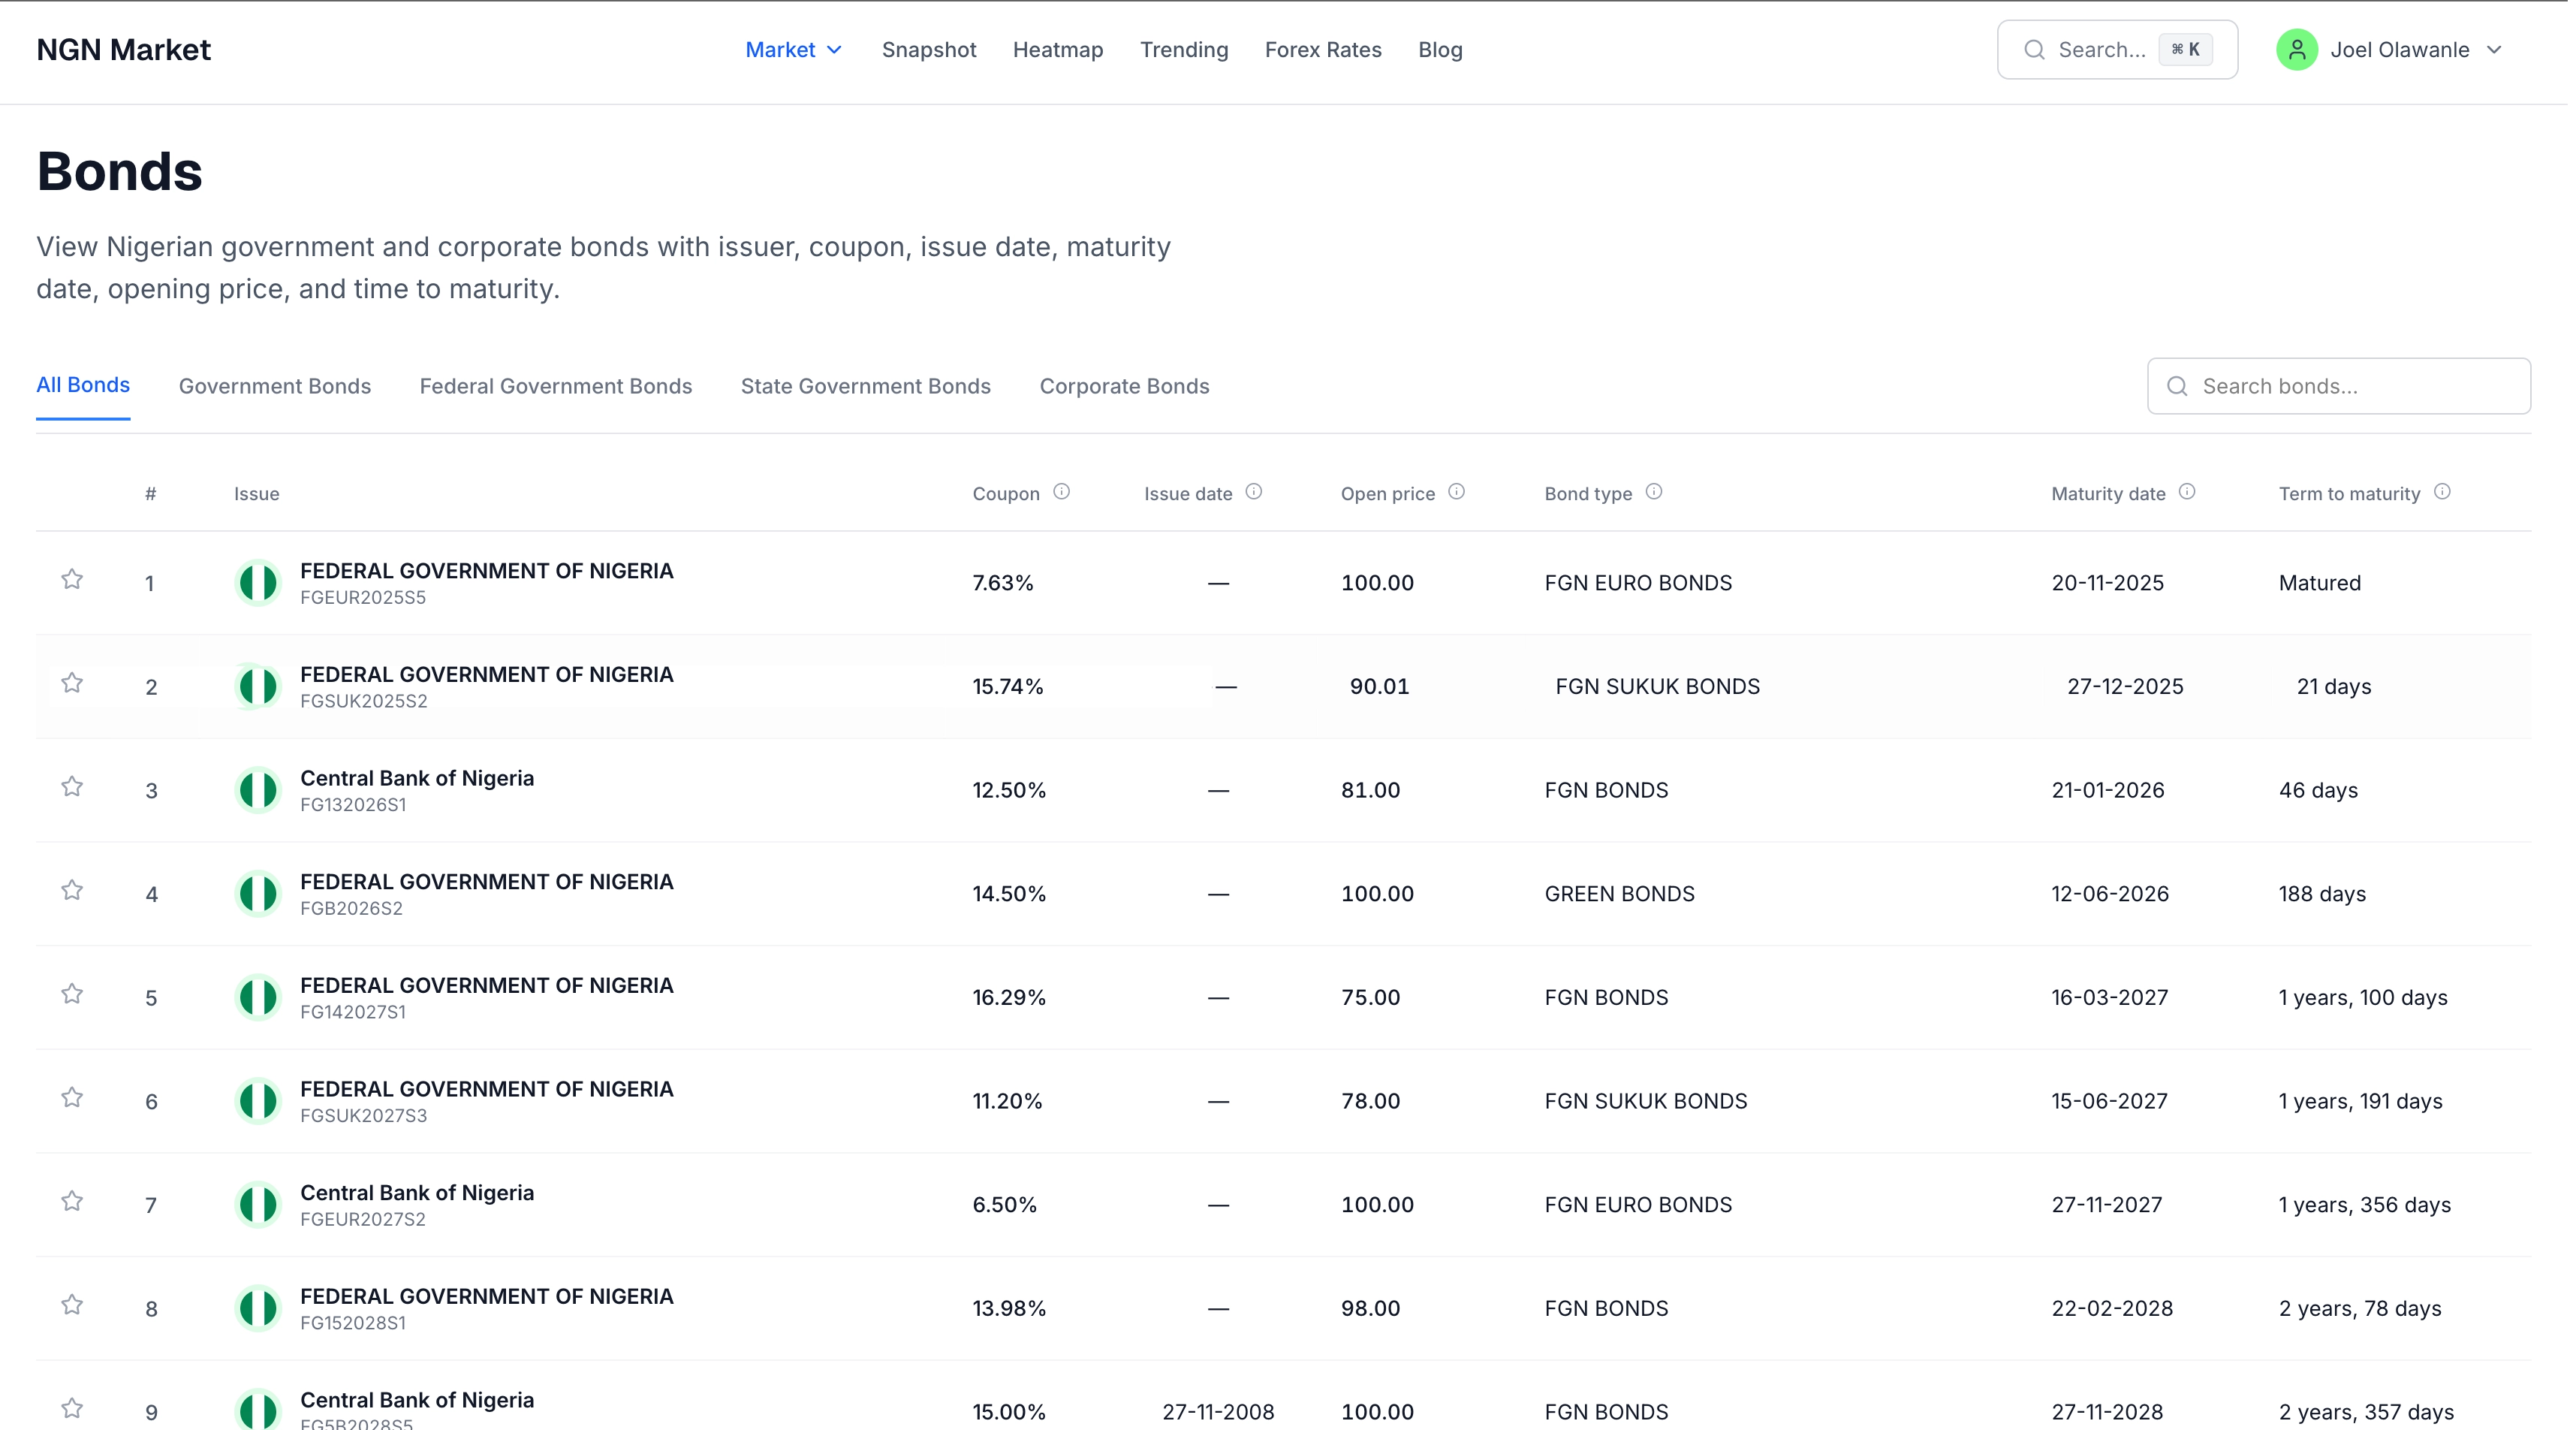This screenshot has height=1430, width=2576.
Task: Star the FGEUR2025S5 euro bond
Action: point(72,580)
